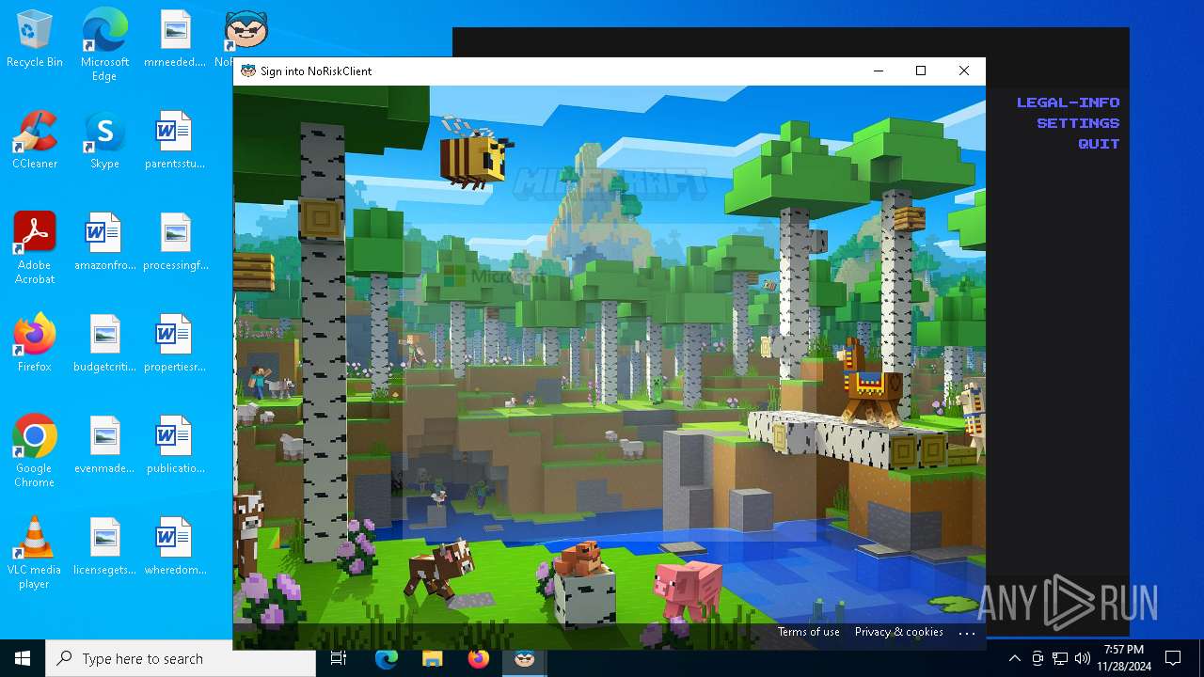Open Microsoft Edge desktop shortcut
1204x677 pixels.
pyautogui.click(x=104, y=45)
